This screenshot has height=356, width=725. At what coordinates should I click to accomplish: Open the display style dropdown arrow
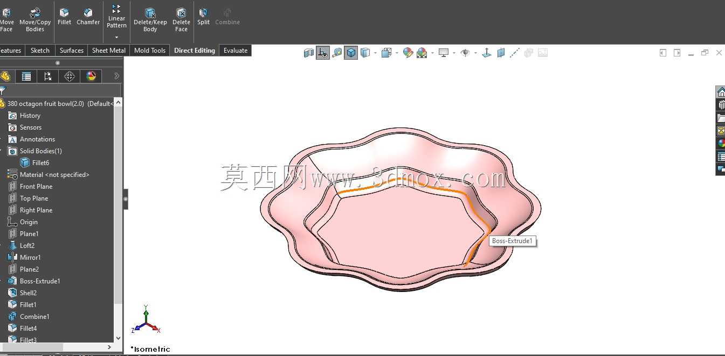(x=375, y=53)
